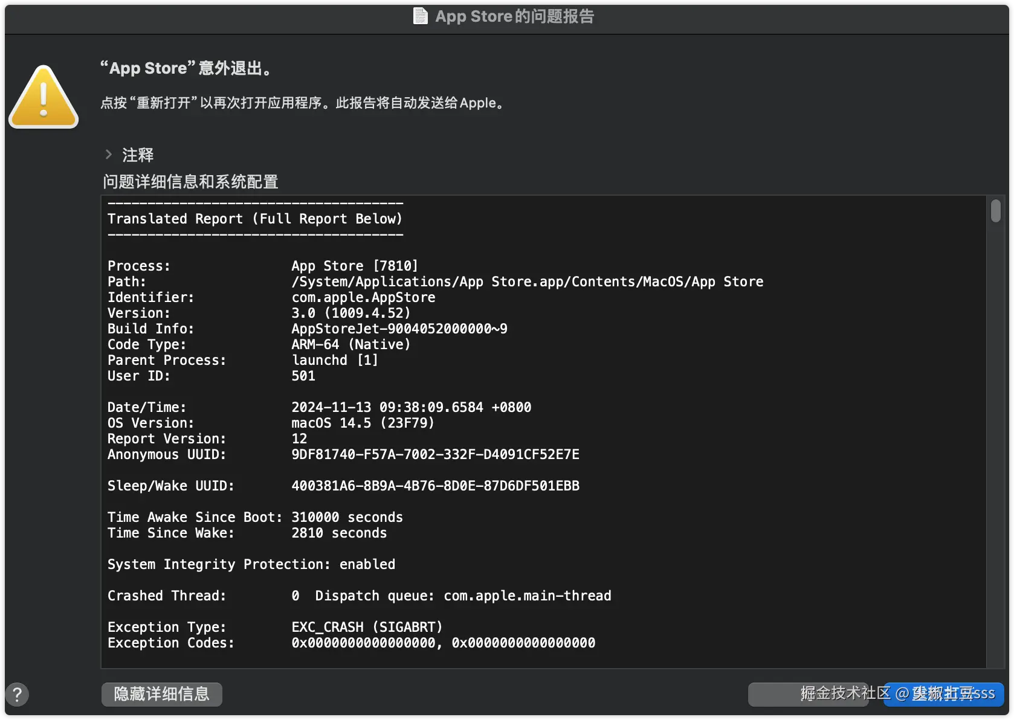1014x720 pixels.
Task: Click the 隐藏详细信息 button
Action: 162,694
